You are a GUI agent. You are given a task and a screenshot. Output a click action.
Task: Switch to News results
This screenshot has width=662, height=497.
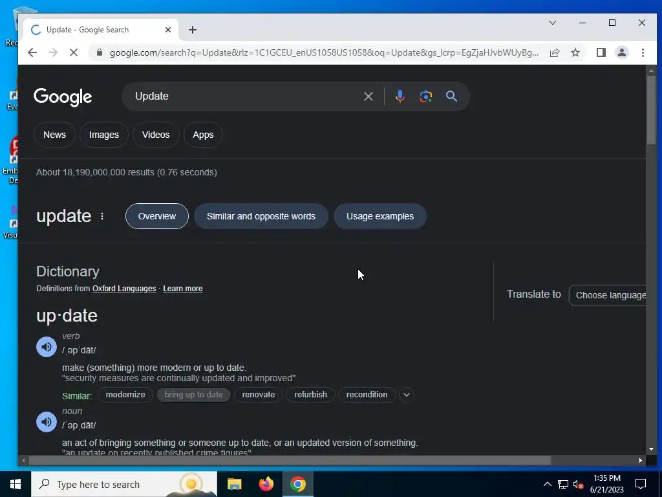54,135
